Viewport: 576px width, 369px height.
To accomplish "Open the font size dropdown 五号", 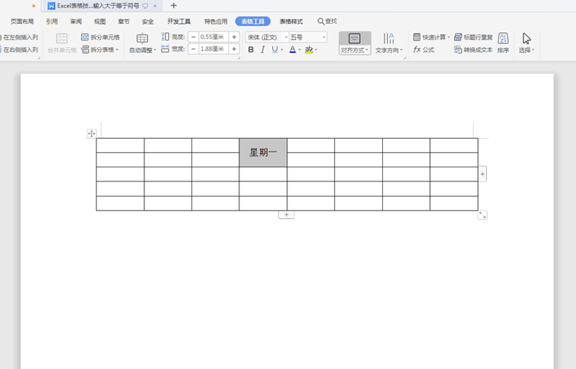I will (x=324, y=37).
